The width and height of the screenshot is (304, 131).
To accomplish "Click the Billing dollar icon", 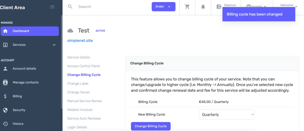I will pyautogui.click(x=5, y=96).
